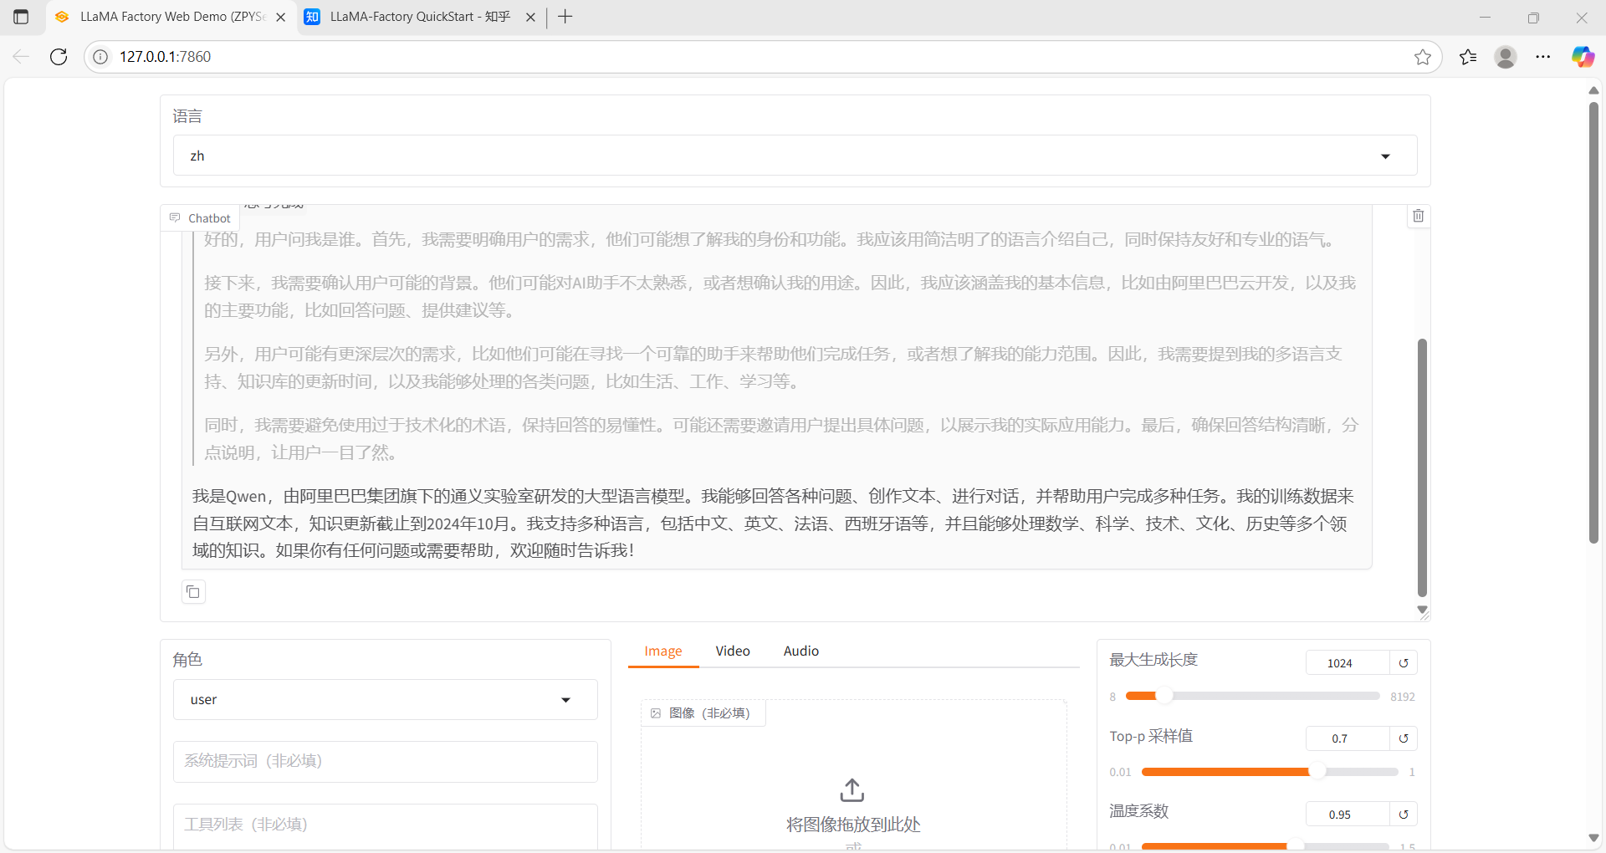The image size is (1606, 853).
Task: Click the 最大生成长度 label
Action: [1153, 660]
